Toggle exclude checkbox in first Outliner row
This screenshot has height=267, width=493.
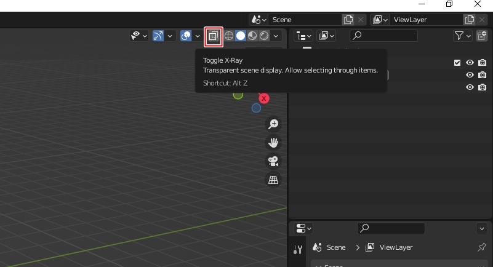(x=457, y=63)
